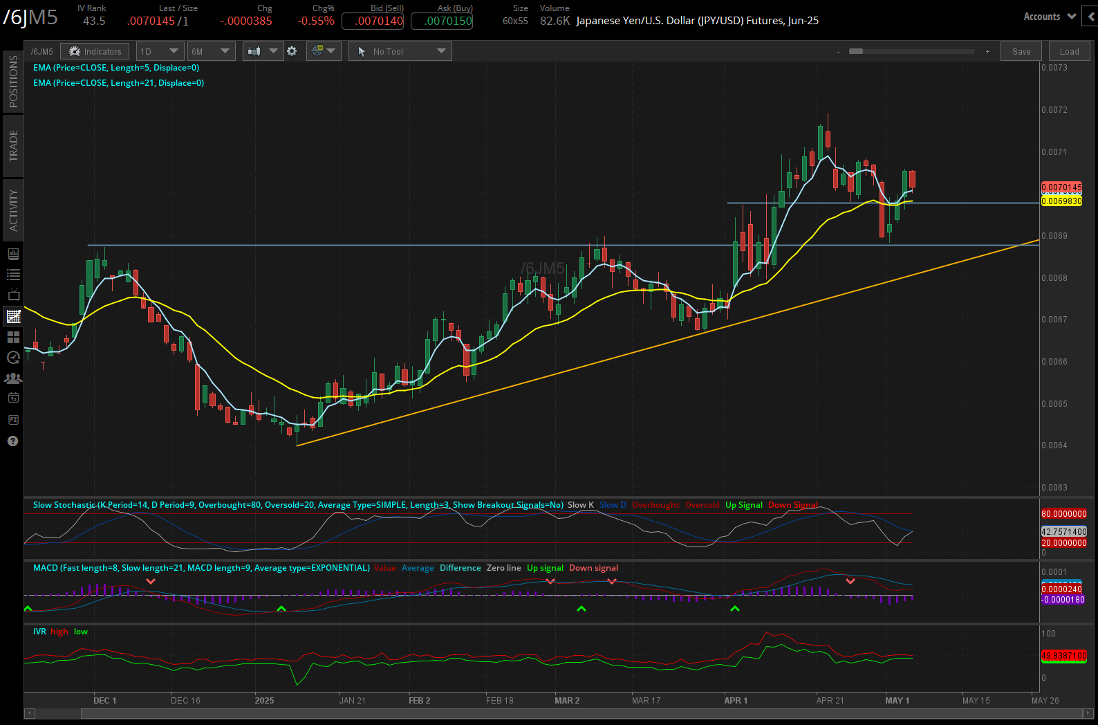The width and height of the screenshot is (1098, 725).
Task: Click the -0.0000180 MACD value tag
Action: (1063, 600)
